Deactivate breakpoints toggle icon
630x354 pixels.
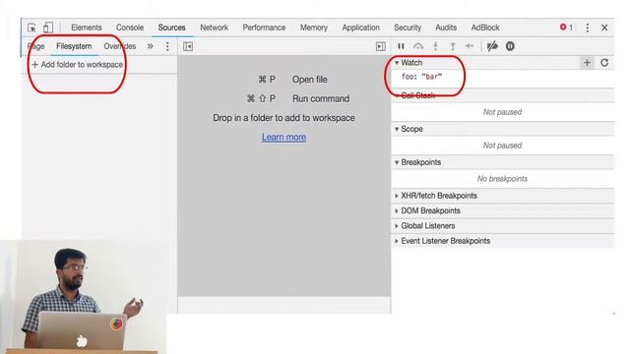tap(492, 46)
